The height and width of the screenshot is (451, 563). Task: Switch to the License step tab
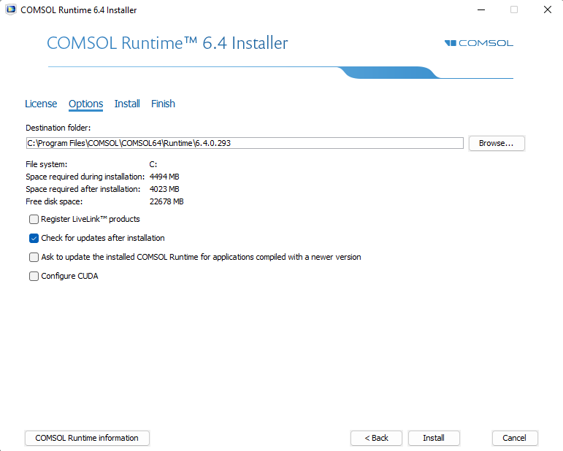click(x=41, y=104)
